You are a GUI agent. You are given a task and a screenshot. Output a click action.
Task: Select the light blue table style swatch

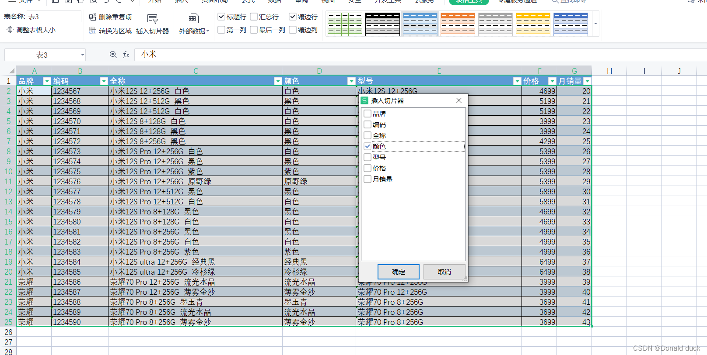pyautogui.click(x=420, y=24)
